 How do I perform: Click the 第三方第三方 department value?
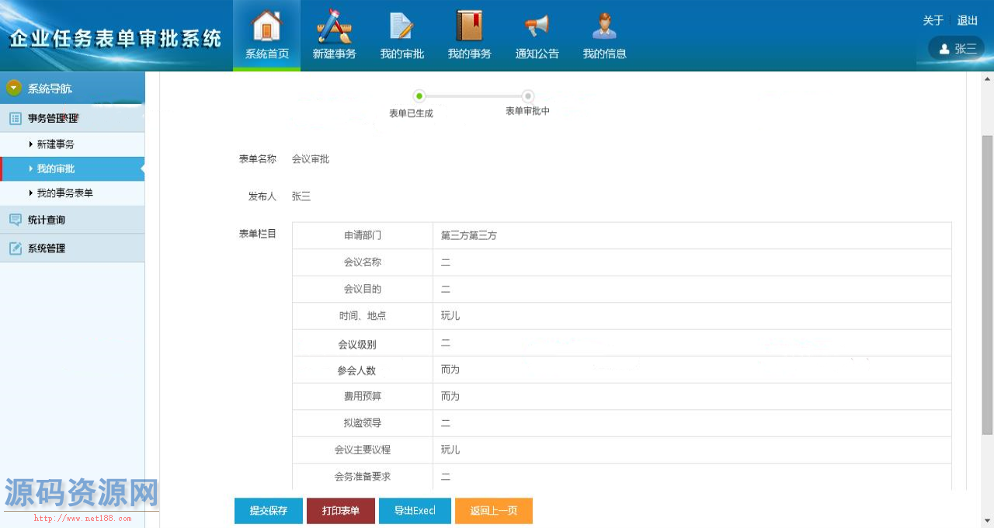[469, 235]
